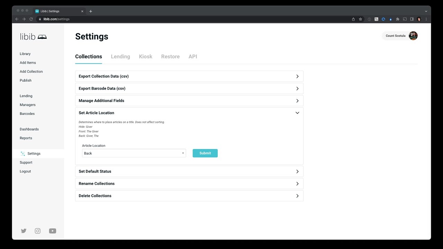Open Managers in sidebar
Screen dimensions: 443x249
pos(28,105)
